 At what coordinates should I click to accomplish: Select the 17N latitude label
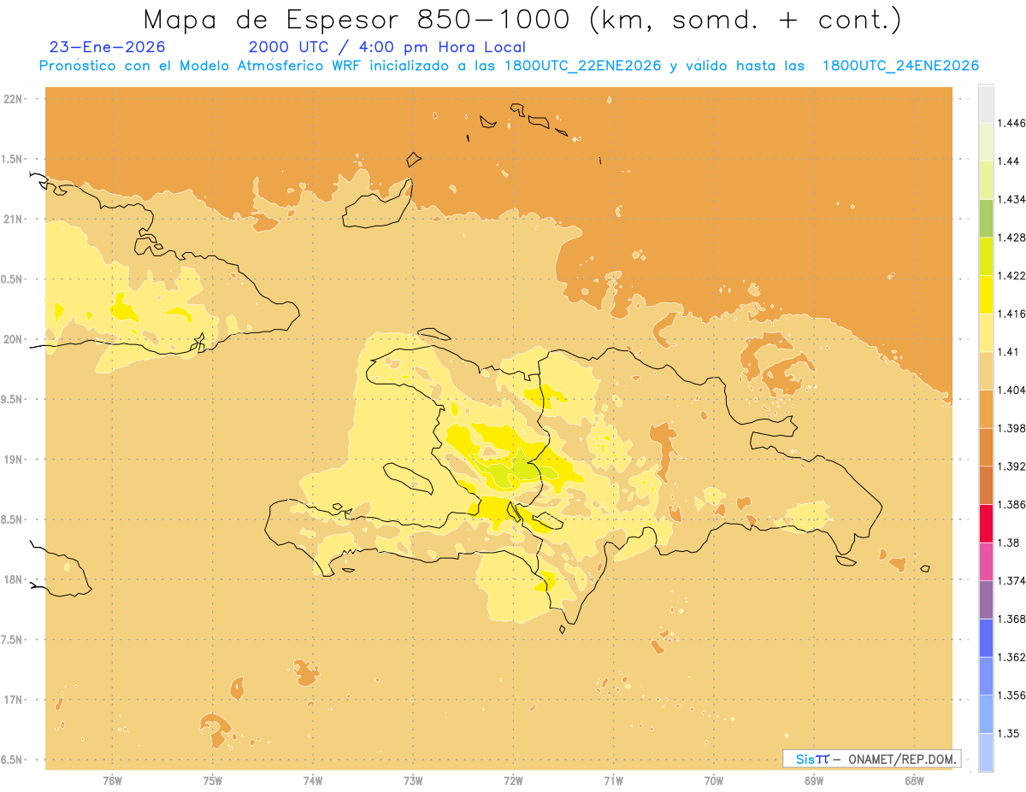pyautogui.click(x=14, y=700)
